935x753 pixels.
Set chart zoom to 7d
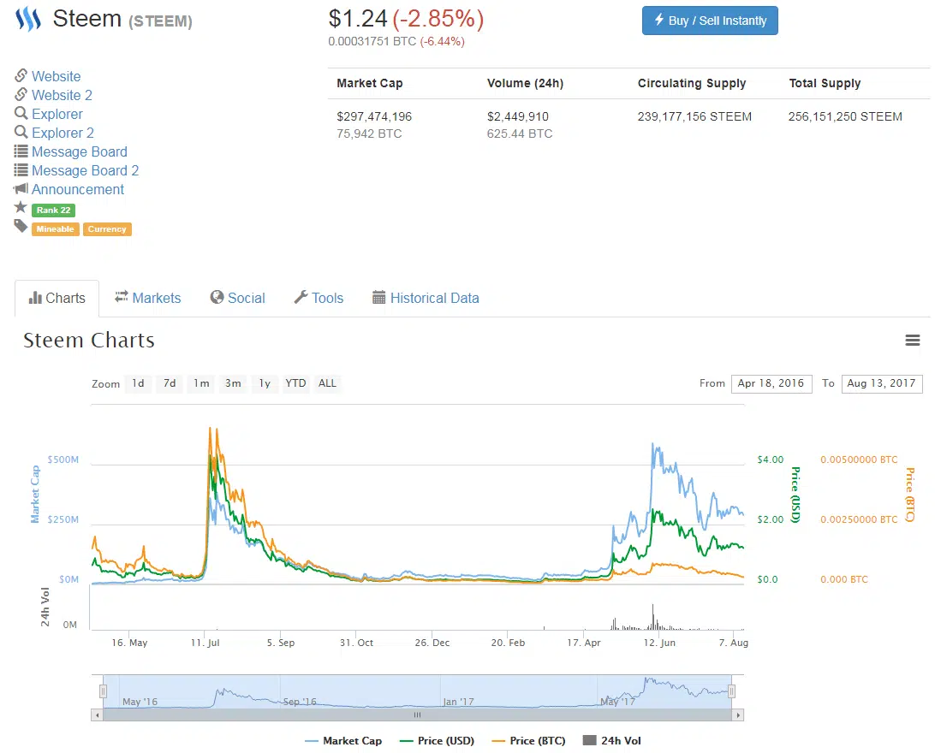click(x=170, y=383)
